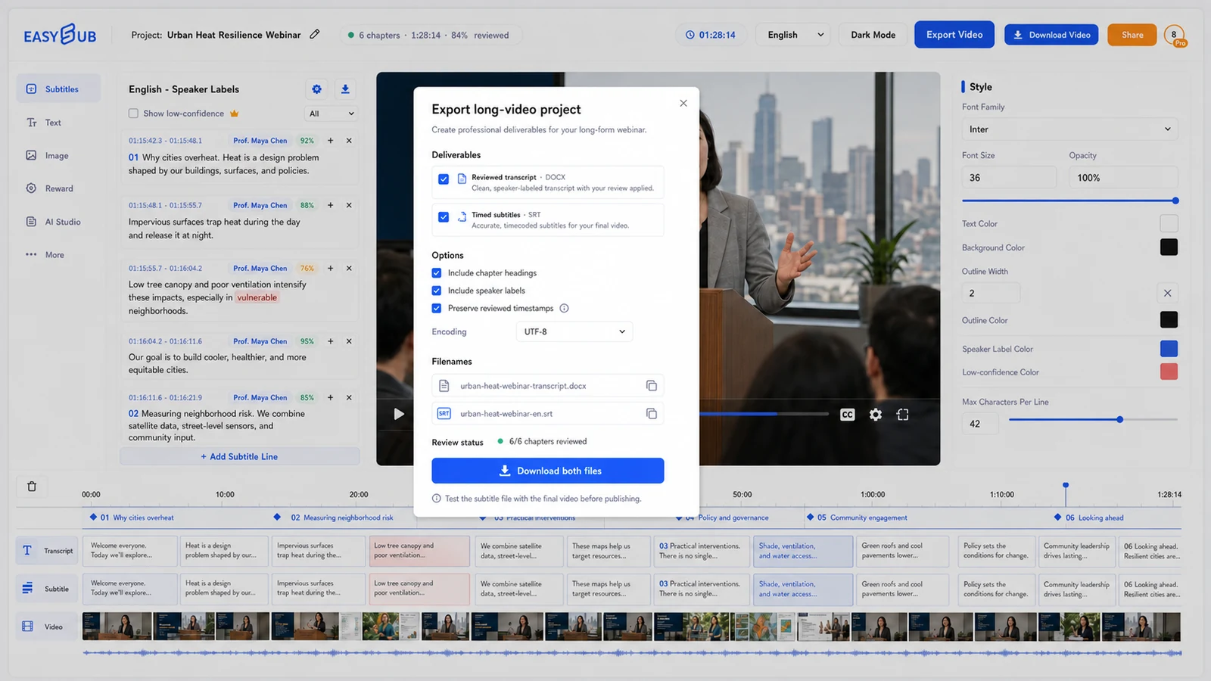
Task: Select the Transcript track icon
Action: pos(27,551)
